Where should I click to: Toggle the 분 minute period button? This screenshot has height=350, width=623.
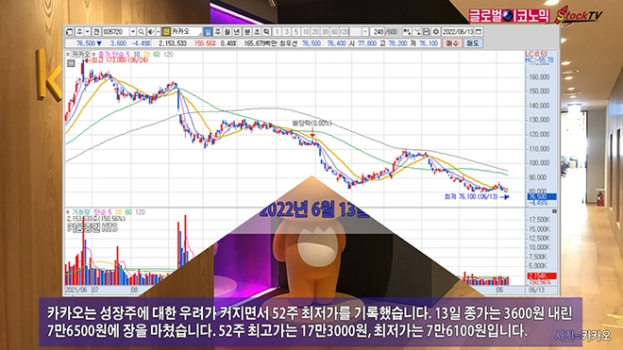tap(247, 32)
